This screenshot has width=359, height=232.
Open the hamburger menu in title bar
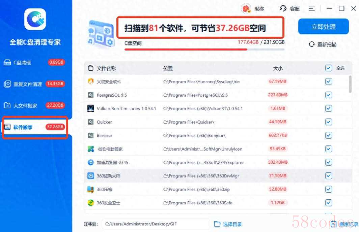point(312,8)
